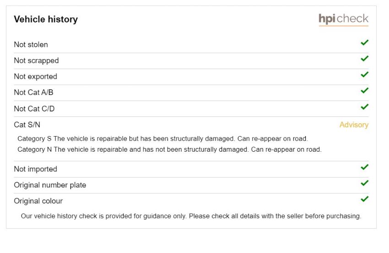Click the Original colour green tick
The height and width of the screenshot is (253, 389).
pyautogui.click(x=364, y=199)
